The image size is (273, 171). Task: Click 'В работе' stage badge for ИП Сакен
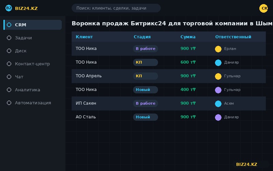tap(146, 103)
